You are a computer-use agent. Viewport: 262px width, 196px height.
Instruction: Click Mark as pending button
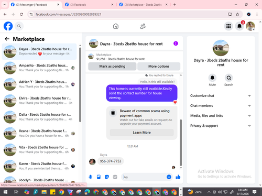[x=112, y=67]
